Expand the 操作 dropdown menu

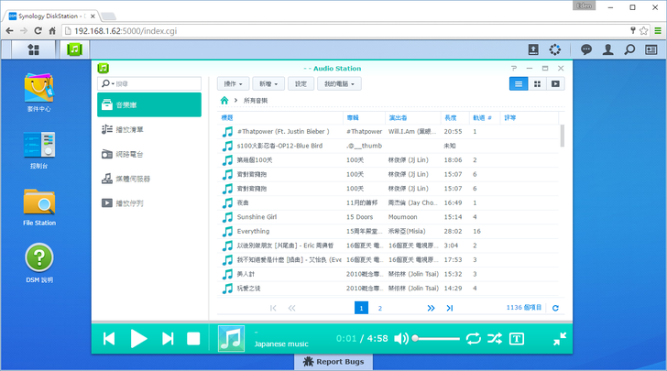[x=235, y=83]
